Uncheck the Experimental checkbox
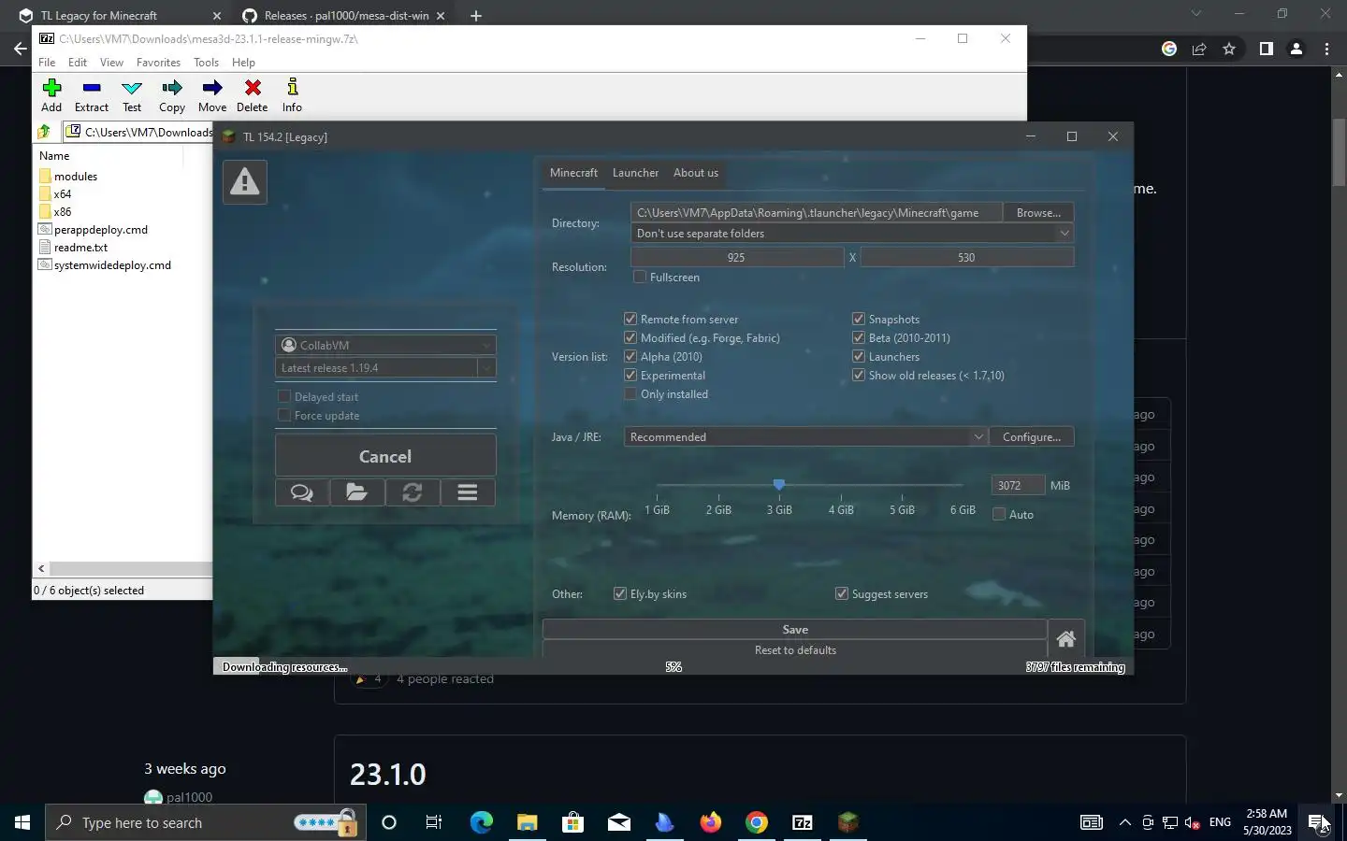Viewport: 1347px width, 841px height. (630, 375)
